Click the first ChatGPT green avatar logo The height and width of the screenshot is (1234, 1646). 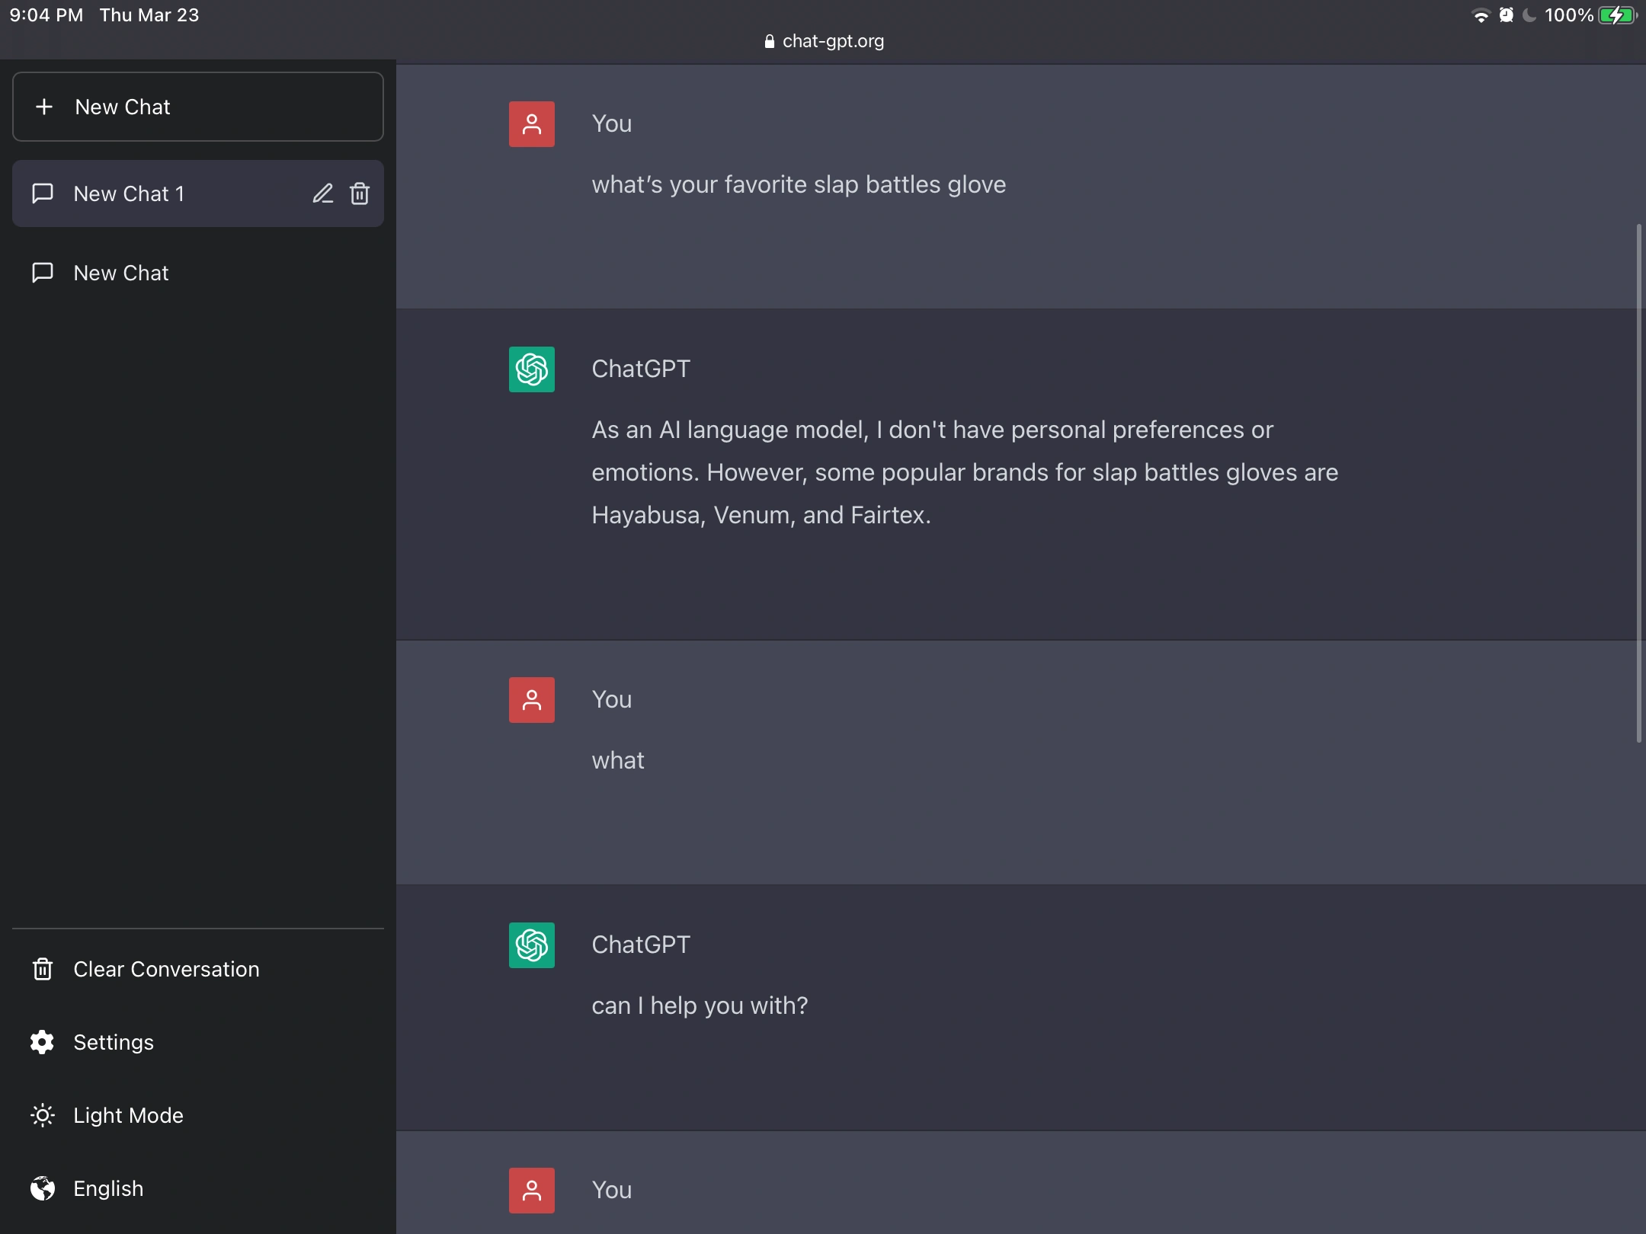[532, 369]
